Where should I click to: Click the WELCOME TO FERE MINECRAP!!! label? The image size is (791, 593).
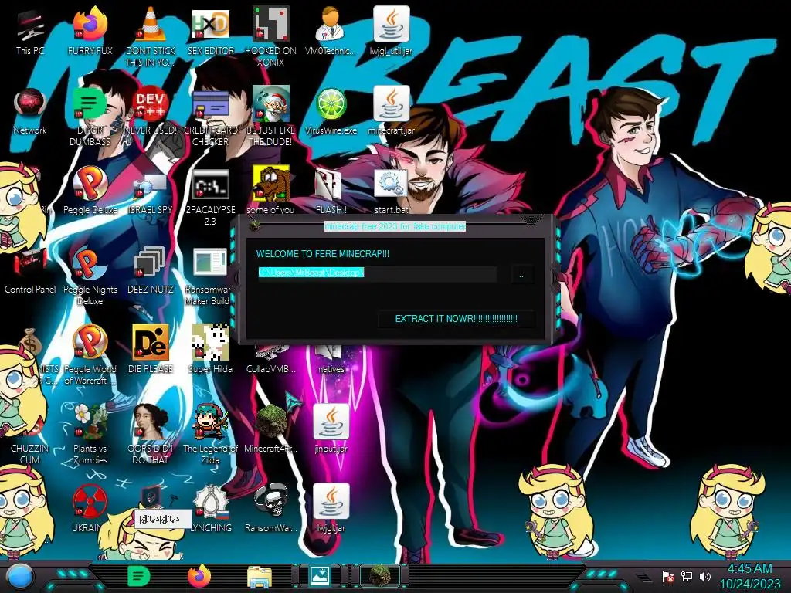point(323,253)
